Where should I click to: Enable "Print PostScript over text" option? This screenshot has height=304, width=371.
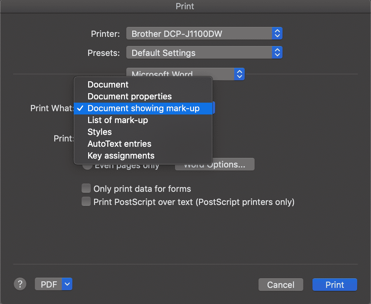[86, 202]
